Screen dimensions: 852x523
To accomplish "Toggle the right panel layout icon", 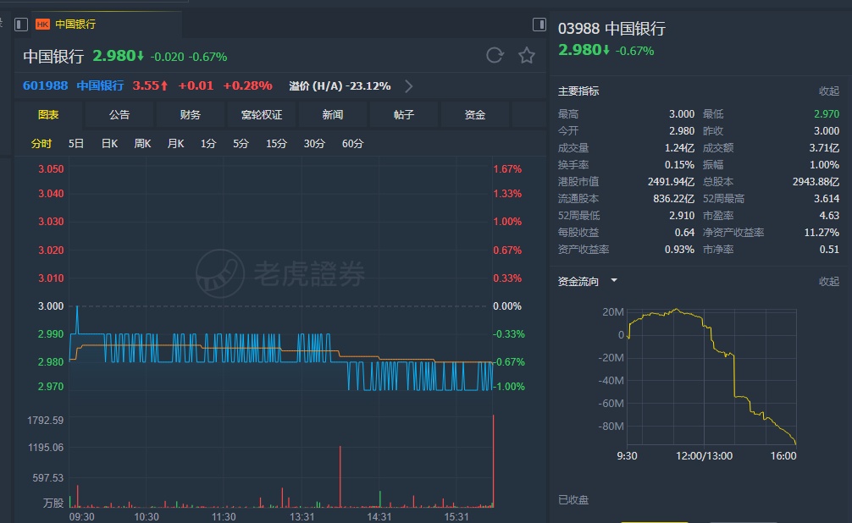I will 539,25.
